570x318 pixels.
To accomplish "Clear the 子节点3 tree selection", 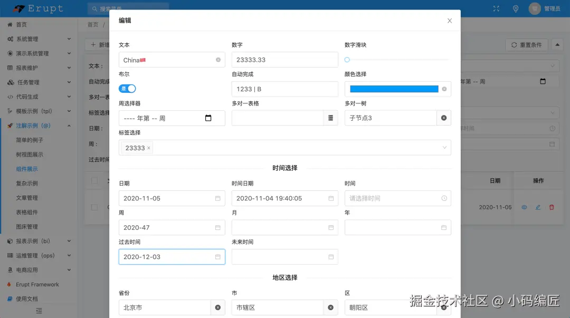I will (444, 118).
